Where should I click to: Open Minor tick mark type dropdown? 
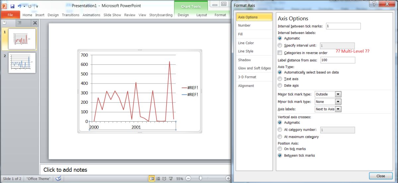(338, 102)
